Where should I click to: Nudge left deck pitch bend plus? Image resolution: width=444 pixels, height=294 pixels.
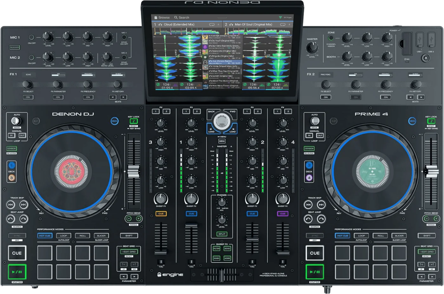[x=139, y=219]
